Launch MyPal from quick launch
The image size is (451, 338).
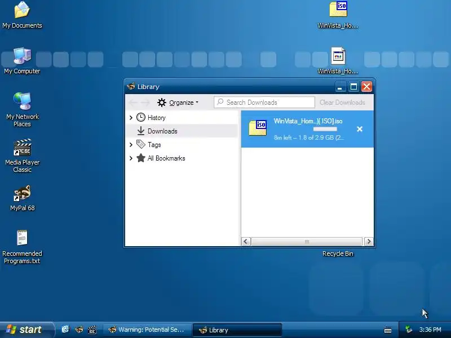(x=79, y=330)
